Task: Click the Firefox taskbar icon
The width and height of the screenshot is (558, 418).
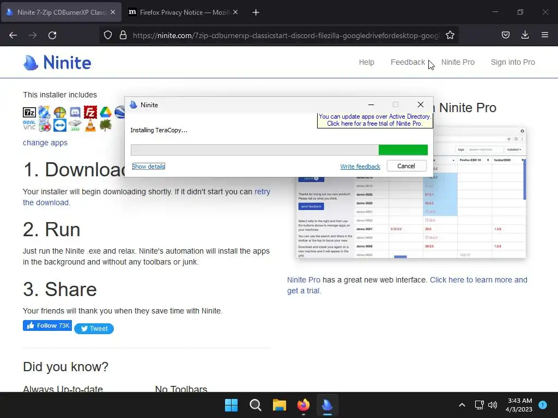Action: [x=303, y=405]
